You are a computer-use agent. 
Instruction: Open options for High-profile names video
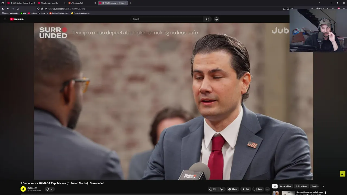pos(325,193)
